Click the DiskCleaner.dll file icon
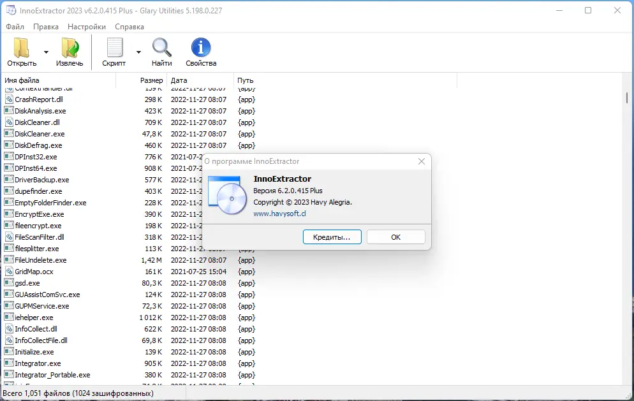The height and width of the screenshot is (401, 634). tap(9, 122)
